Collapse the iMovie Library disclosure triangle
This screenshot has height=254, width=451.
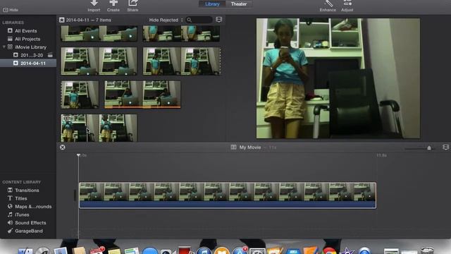(4, 47)
